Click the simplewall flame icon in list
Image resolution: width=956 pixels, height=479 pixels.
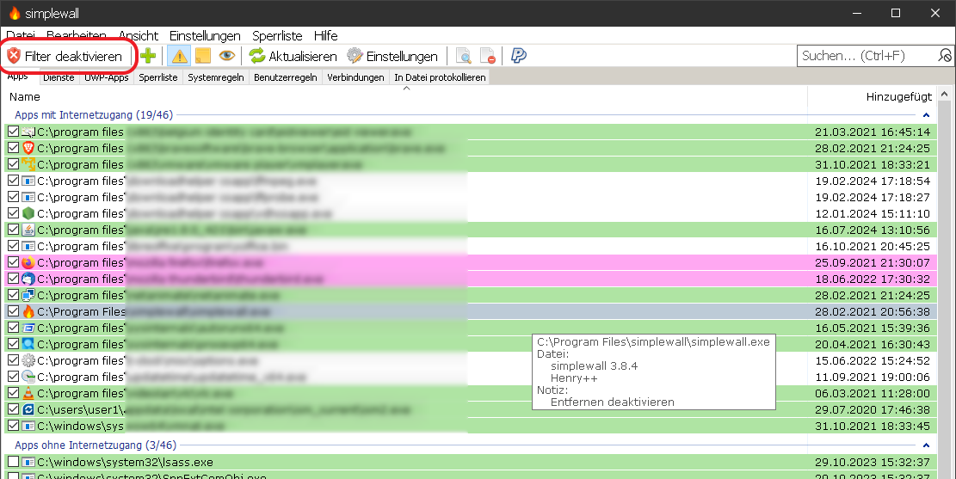[28, 311]
